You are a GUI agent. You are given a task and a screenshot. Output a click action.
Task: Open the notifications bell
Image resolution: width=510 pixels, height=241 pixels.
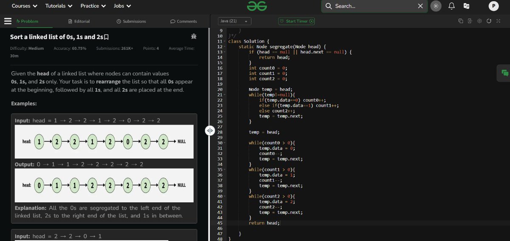pos(452,6)
